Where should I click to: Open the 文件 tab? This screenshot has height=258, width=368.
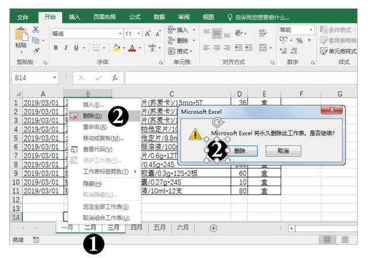[x=23, y=17]
